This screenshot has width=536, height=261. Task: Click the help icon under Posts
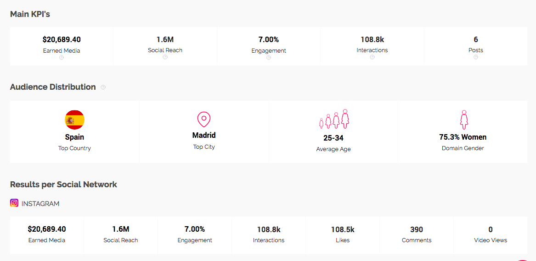(476, 57)
